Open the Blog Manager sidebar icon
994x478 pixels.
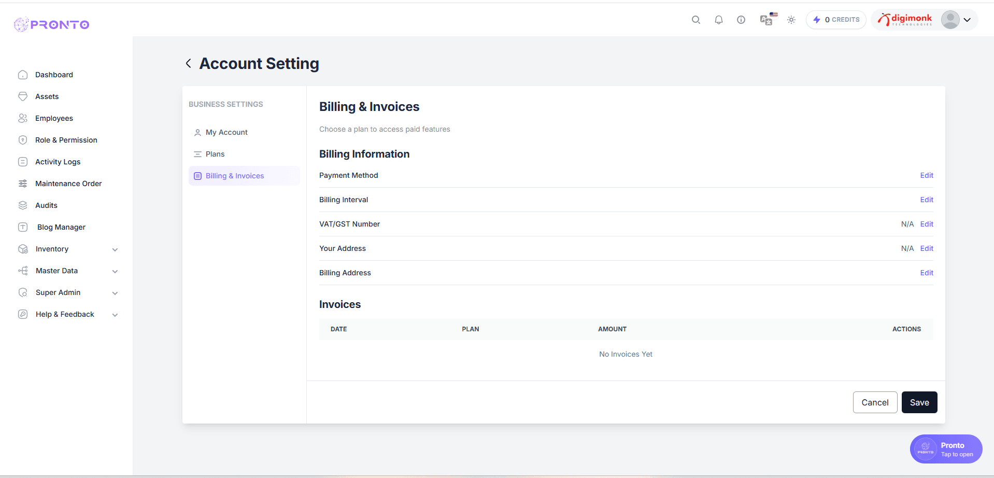(x=23, y=227)
